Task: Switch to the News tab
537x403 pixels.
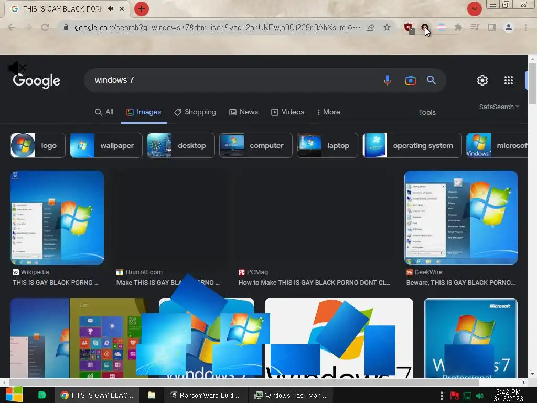Action: click(243, 112)
